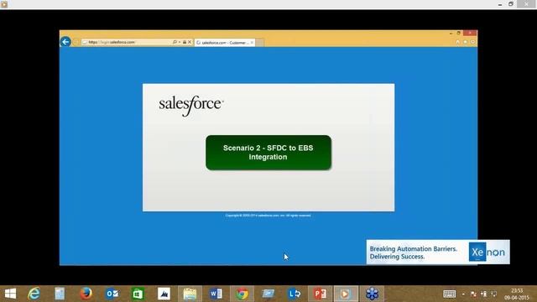Open the blue window app taskbar icon
Image resolution: width=537 pixels, height=302 pixels.
click(268, 294)
